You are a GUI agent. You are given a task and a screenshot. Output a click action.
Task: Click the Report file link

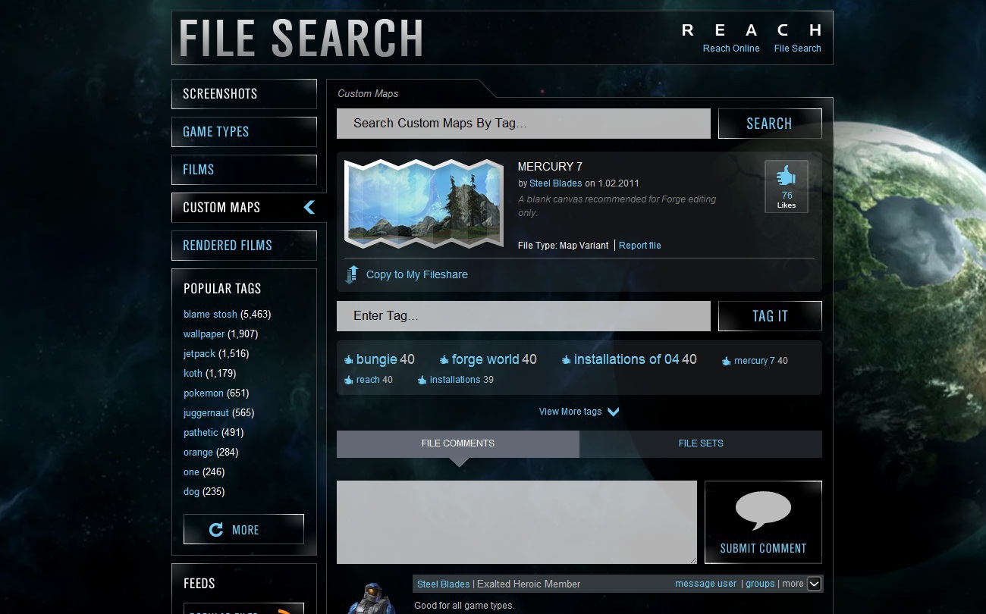tap(639, 246)
